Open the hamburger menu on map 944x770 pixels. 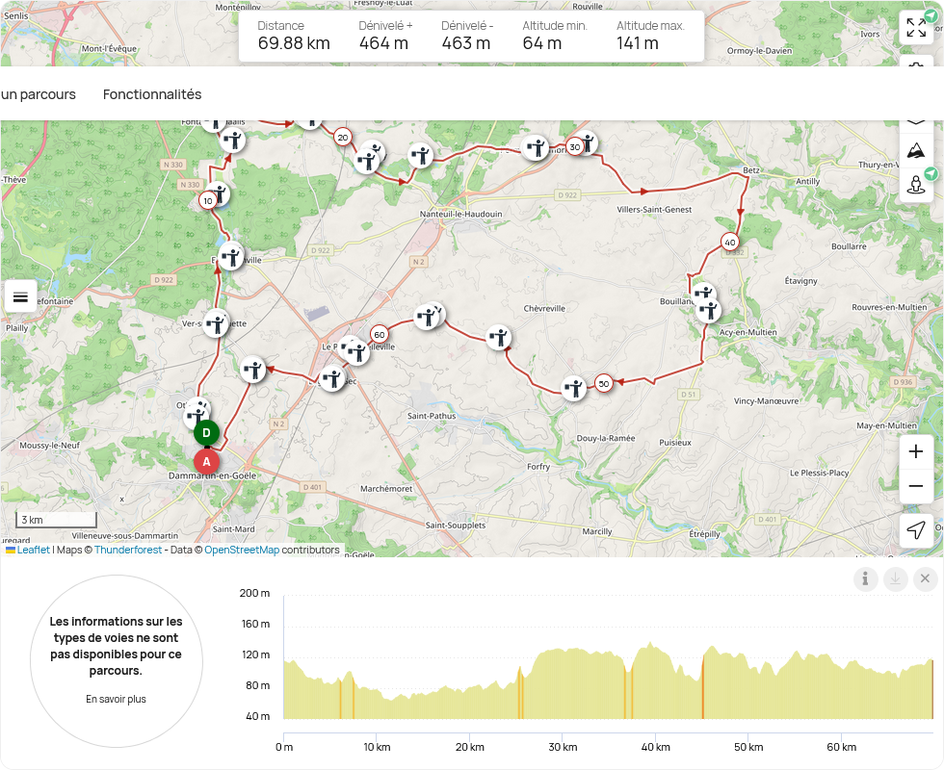20,296
